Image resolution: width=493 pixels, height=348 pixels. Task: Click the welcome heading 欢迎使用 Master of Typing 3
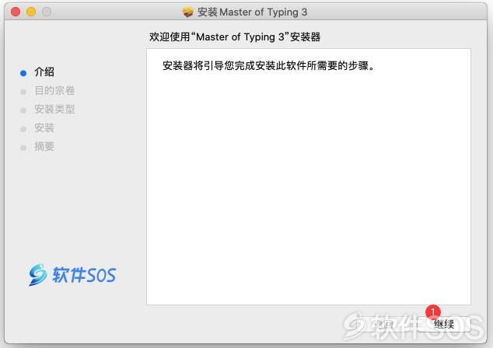click(235, 37)
